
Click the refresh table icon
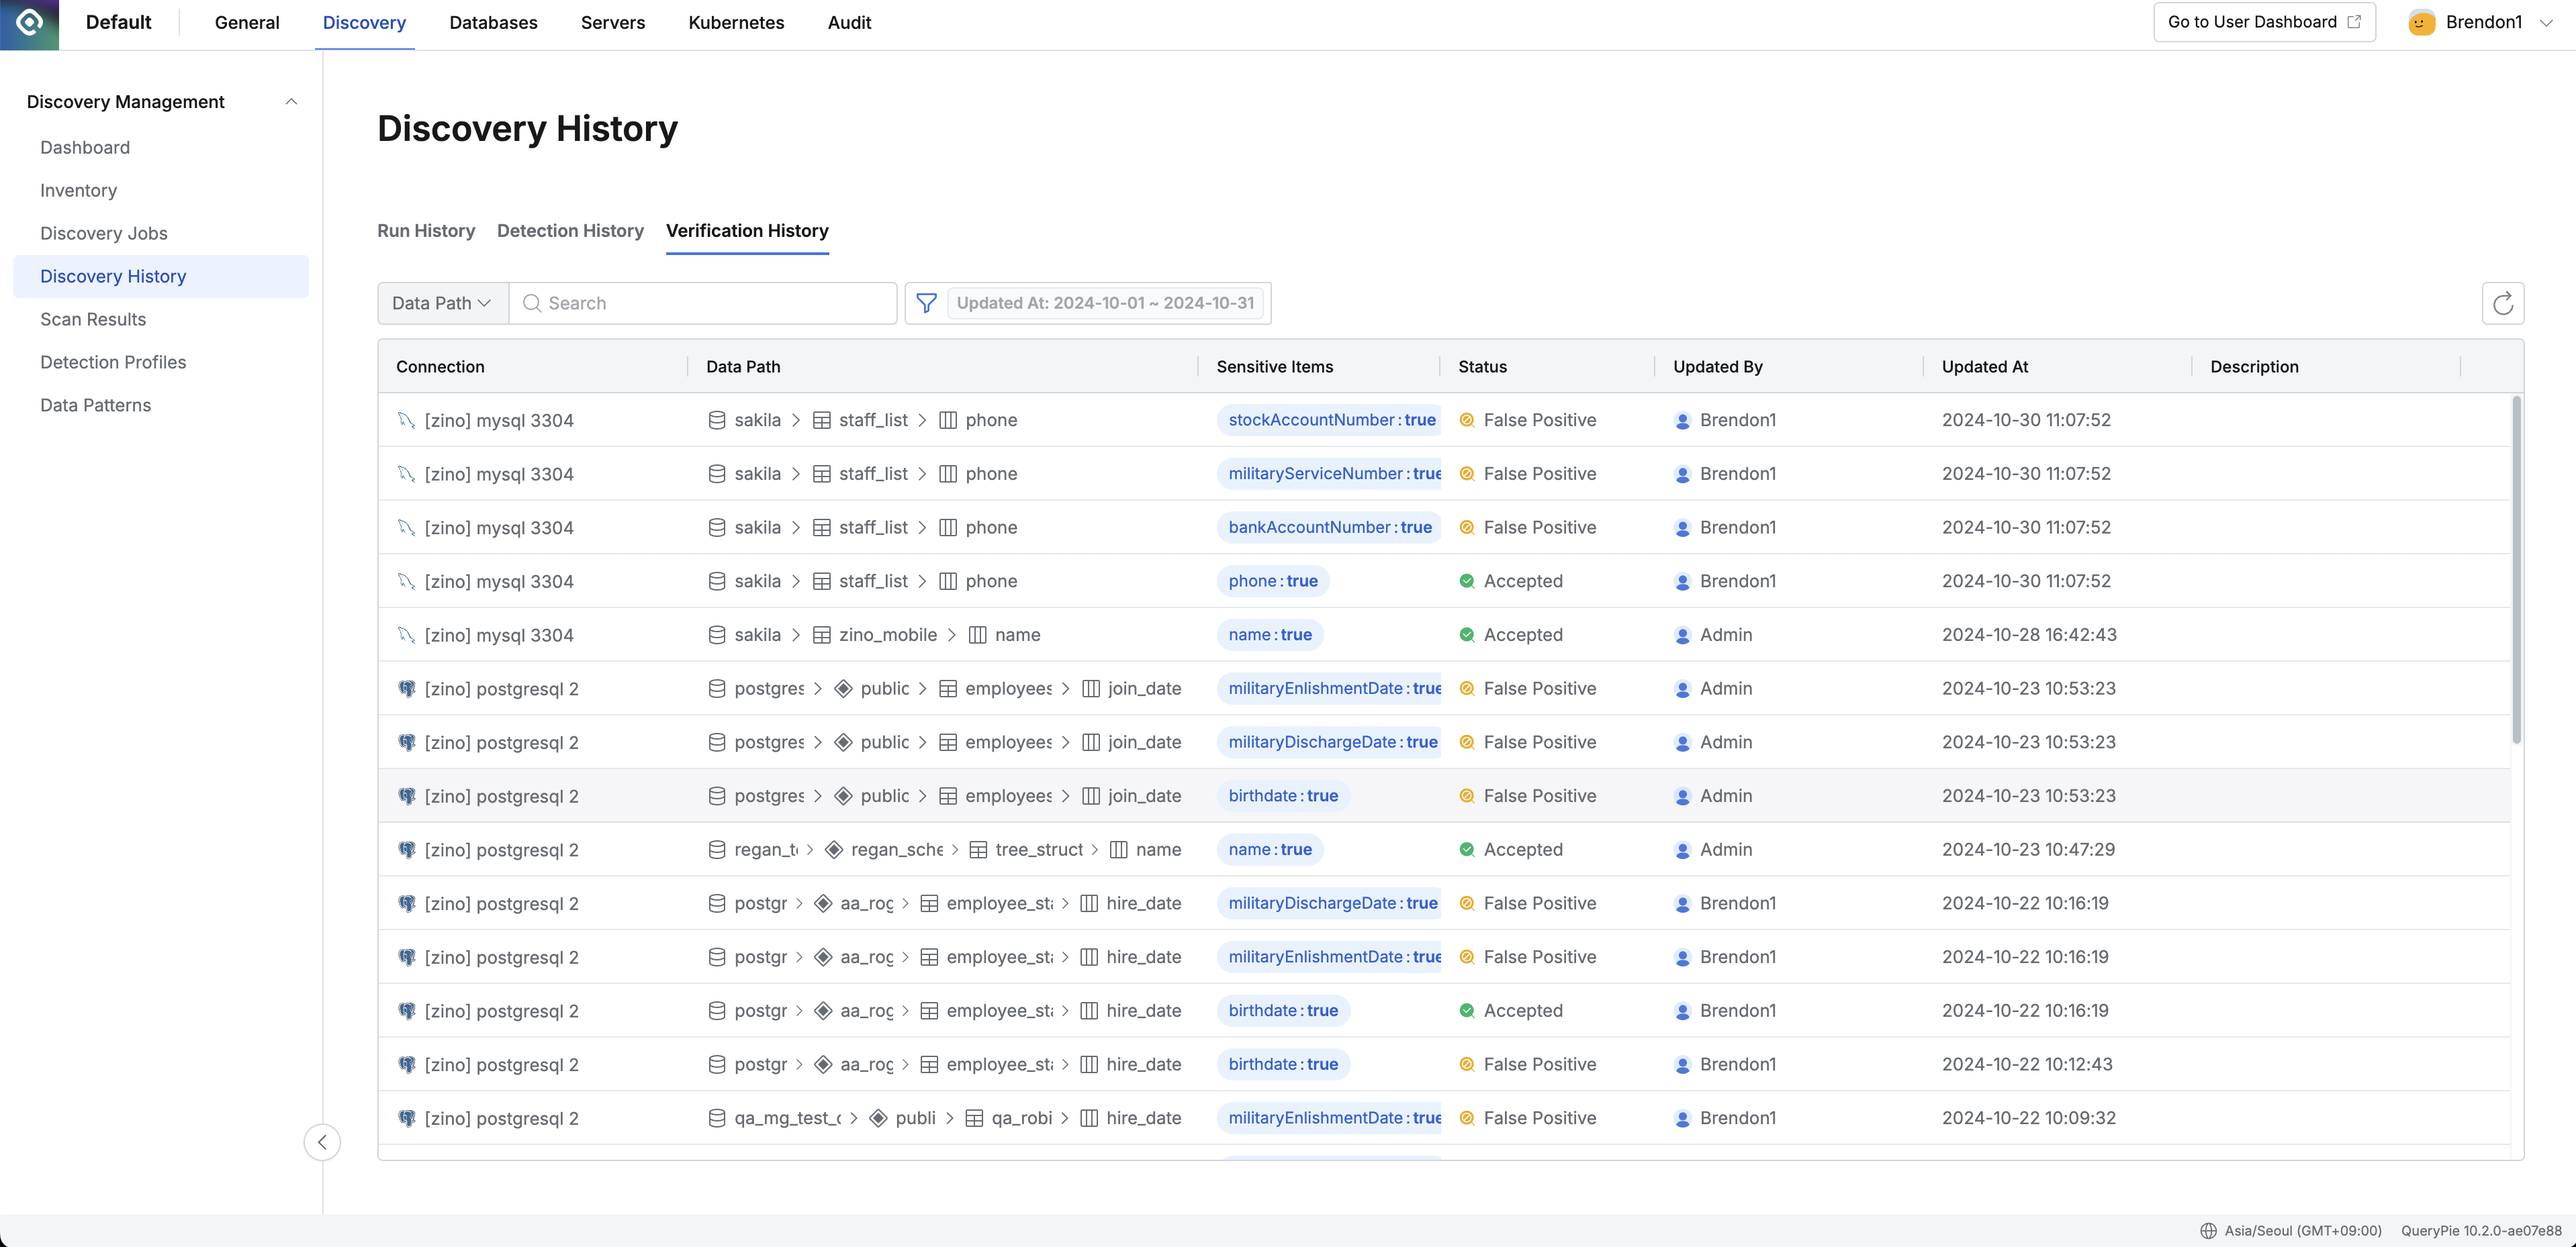click(2502, 304)
